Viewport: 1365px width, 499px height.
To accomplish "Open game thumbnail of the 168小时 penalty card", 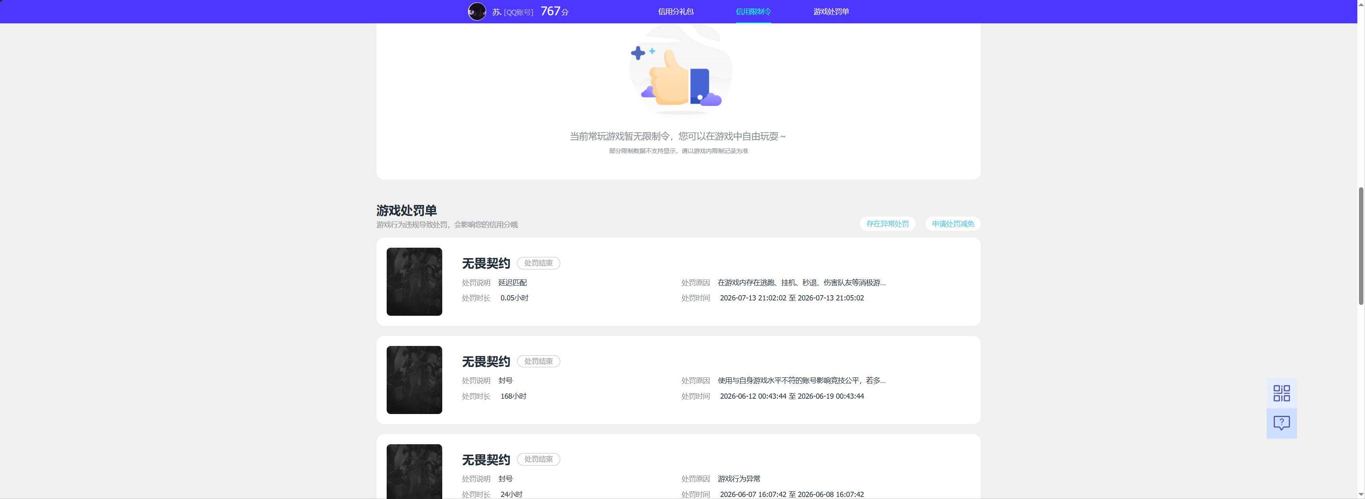I will (414, 380).
